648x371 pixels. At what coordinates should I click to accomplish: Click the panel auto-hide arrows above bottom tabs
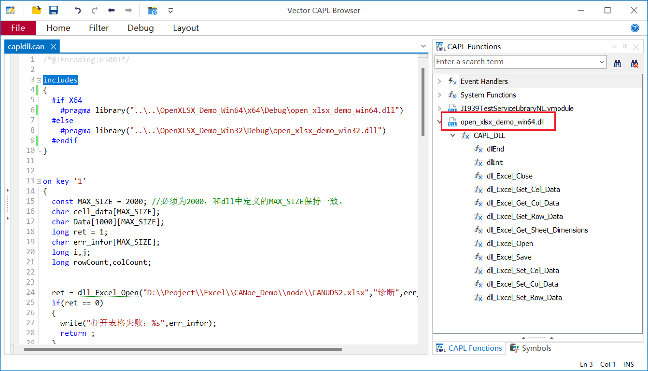[x=538, y=338]
